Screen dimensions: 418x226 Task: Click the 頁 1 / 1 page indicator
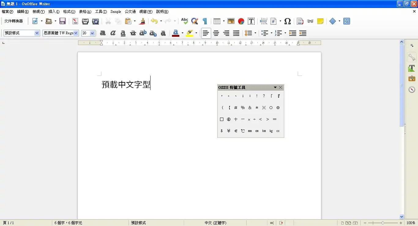point(8,223)
